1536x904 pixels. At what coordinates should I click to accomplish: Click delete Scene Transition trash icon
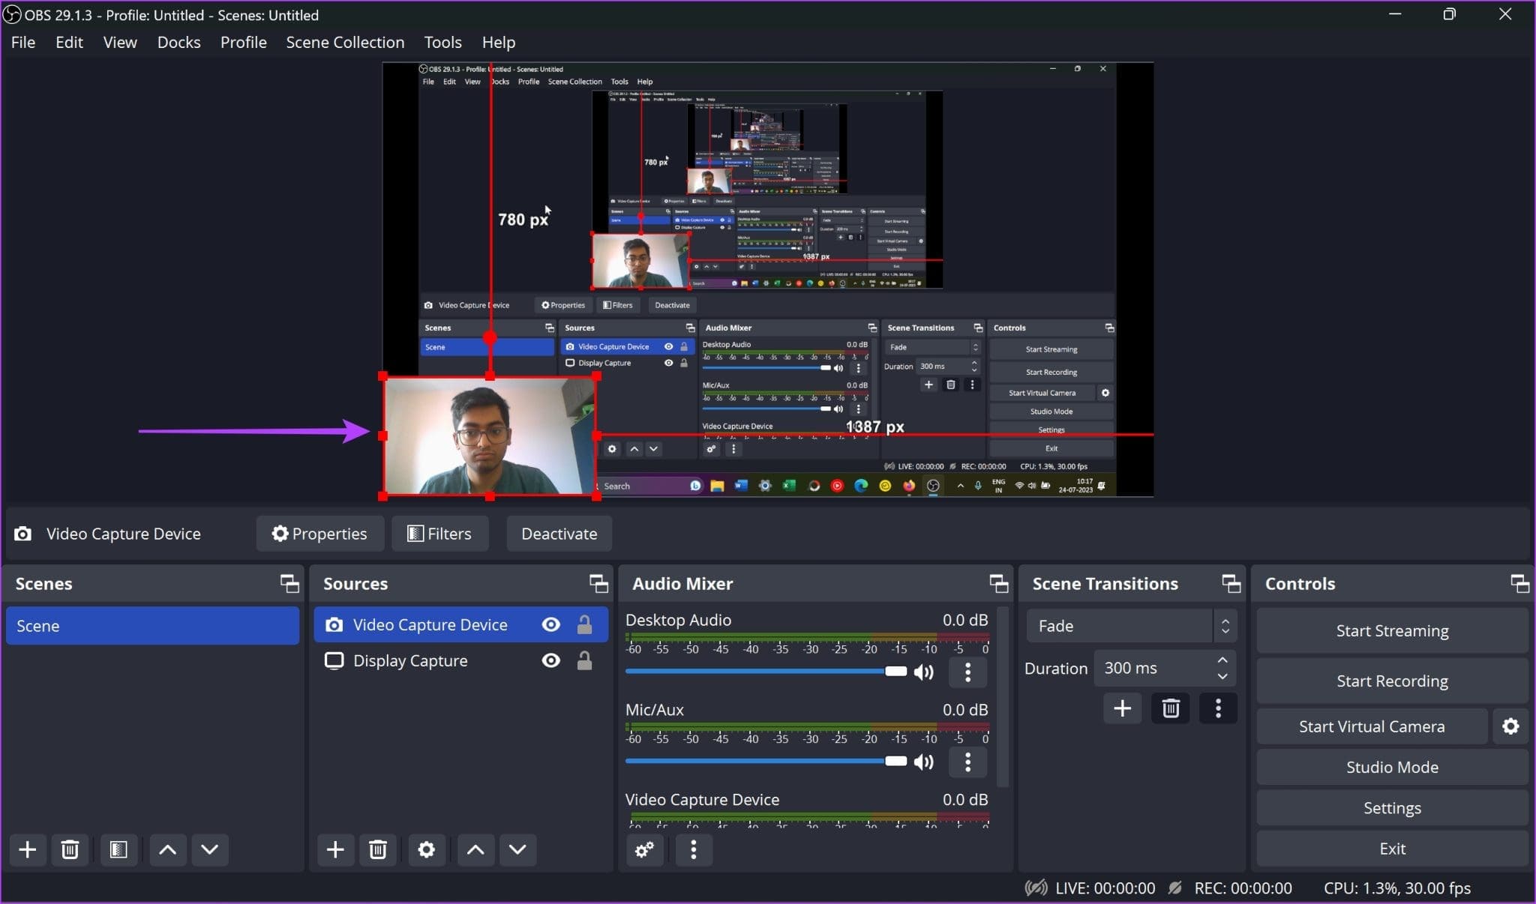1170,707
